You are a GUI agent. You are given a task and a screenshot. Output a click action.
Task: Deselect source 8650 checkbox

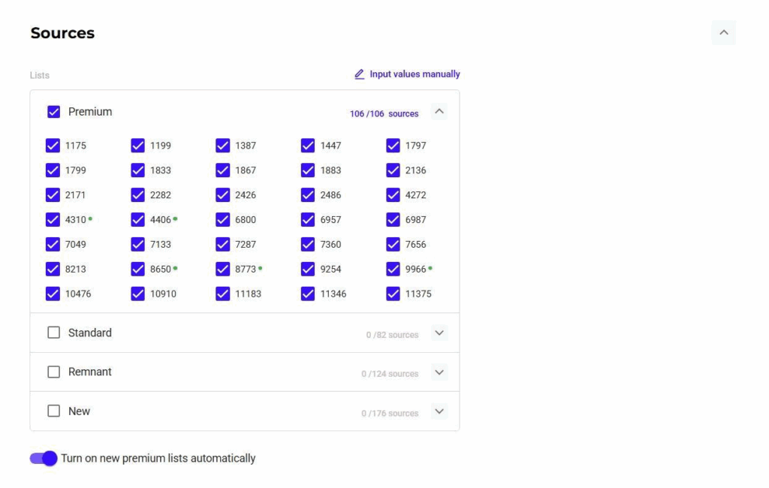(138, 269)
